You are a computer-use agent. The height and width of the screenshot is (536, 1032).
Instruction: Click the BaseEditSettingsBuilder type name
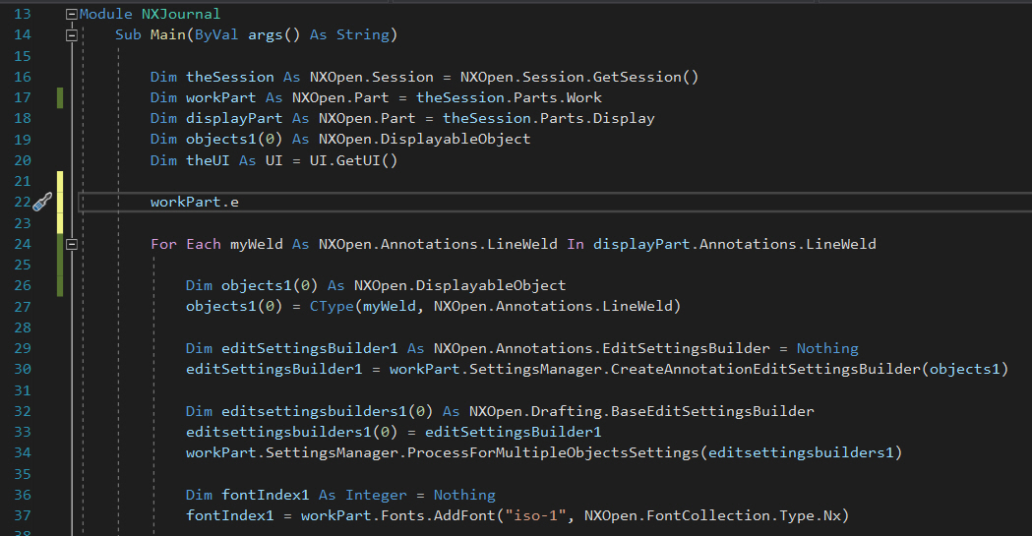tap(712, 411)
